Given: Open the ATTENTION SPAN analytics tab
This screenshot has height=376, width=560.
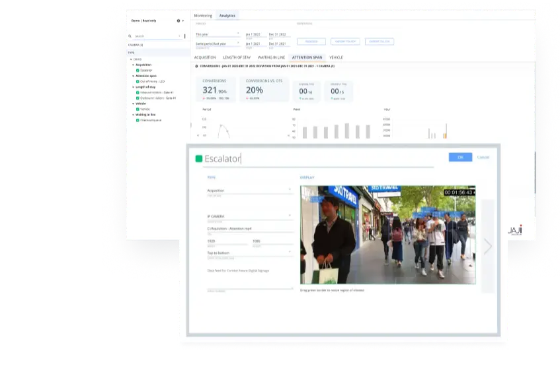Looking at the screenshot, I should pyautogui.click(x=307, y=57).
